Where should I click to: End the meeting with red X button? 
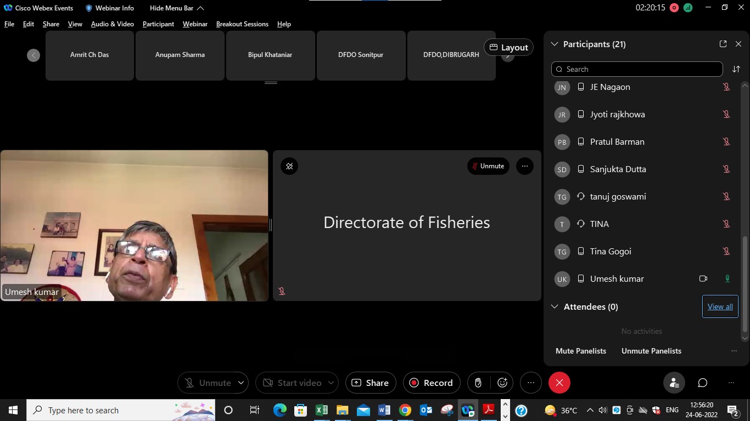pos(559,383)
